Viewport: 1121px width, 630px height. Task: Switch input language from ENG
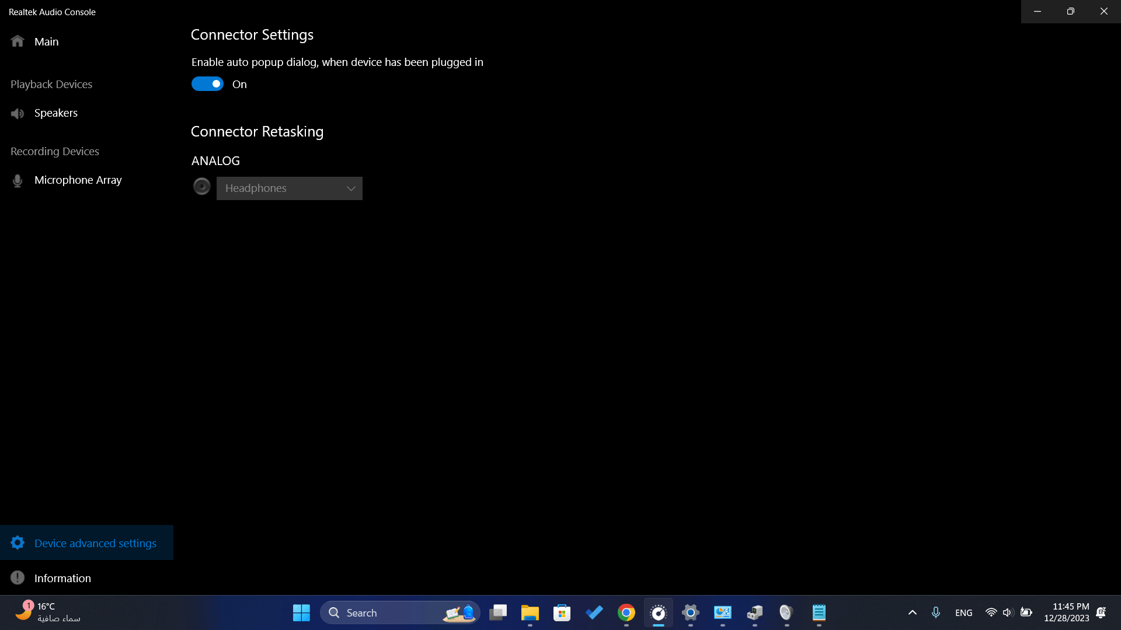964,613
